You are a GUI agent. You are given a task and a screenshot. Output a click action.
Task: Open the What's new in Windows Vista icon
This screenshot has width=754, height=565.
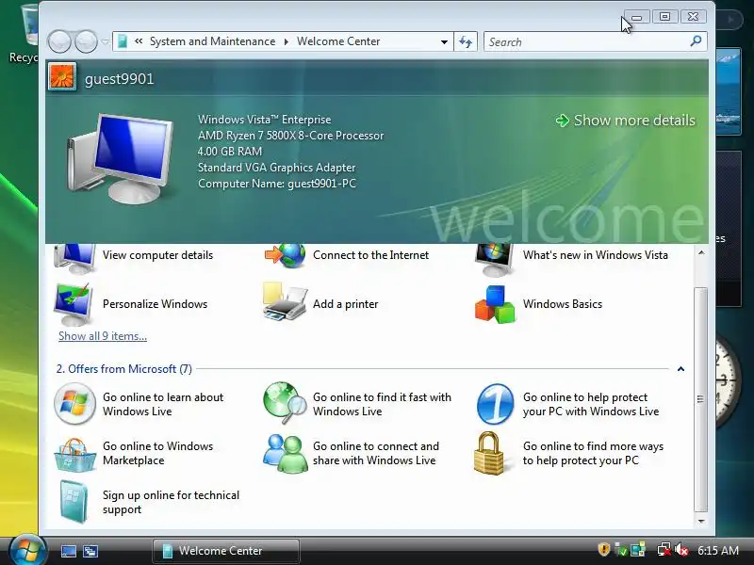point(494,258)
